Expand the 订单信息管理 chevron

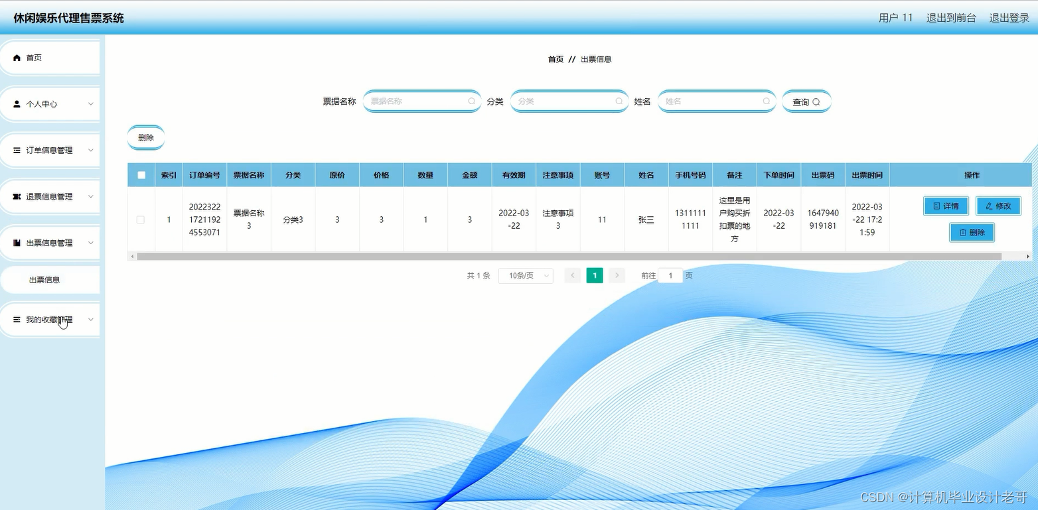91,151
